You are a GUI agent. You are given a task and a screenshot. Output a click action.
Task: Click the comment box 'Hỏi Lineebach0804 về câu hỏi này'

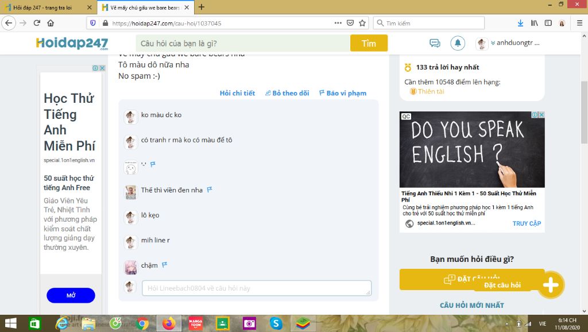(x=257, y=288)
